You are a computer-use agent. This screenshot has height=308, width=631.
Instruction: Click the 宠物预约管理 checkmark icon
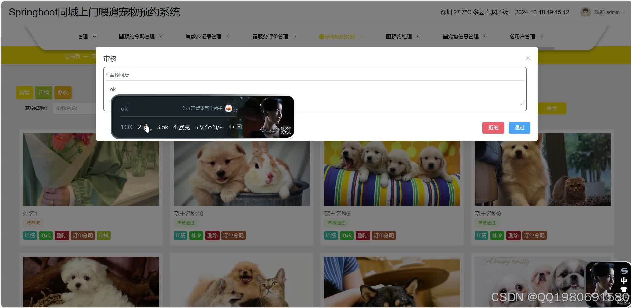(x=322, y=37)
